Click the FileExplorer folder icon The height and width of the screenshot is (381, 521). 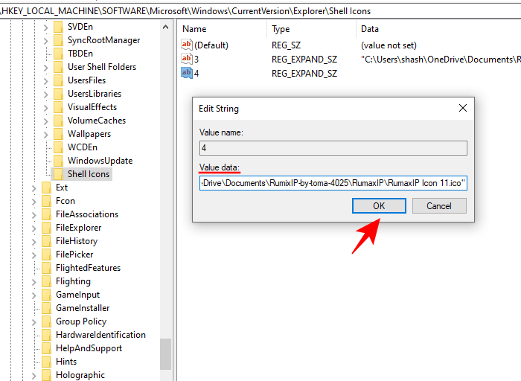pyautogui.click(x=46, y=228)
